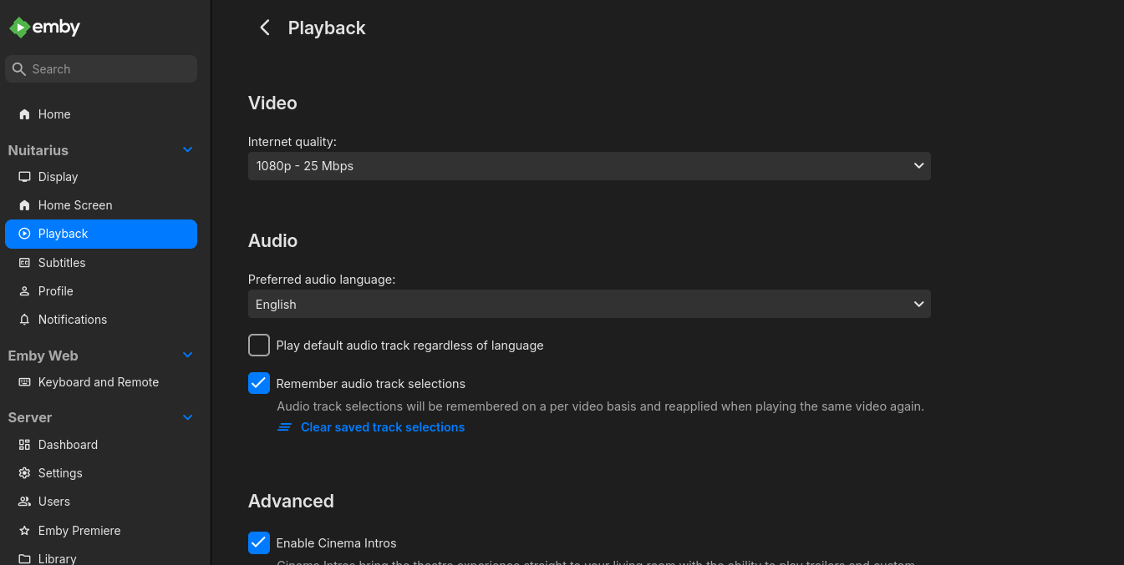Click the Keyboard and Remote keyboard icon
1124x565 pixels.
tap(24, 382)
